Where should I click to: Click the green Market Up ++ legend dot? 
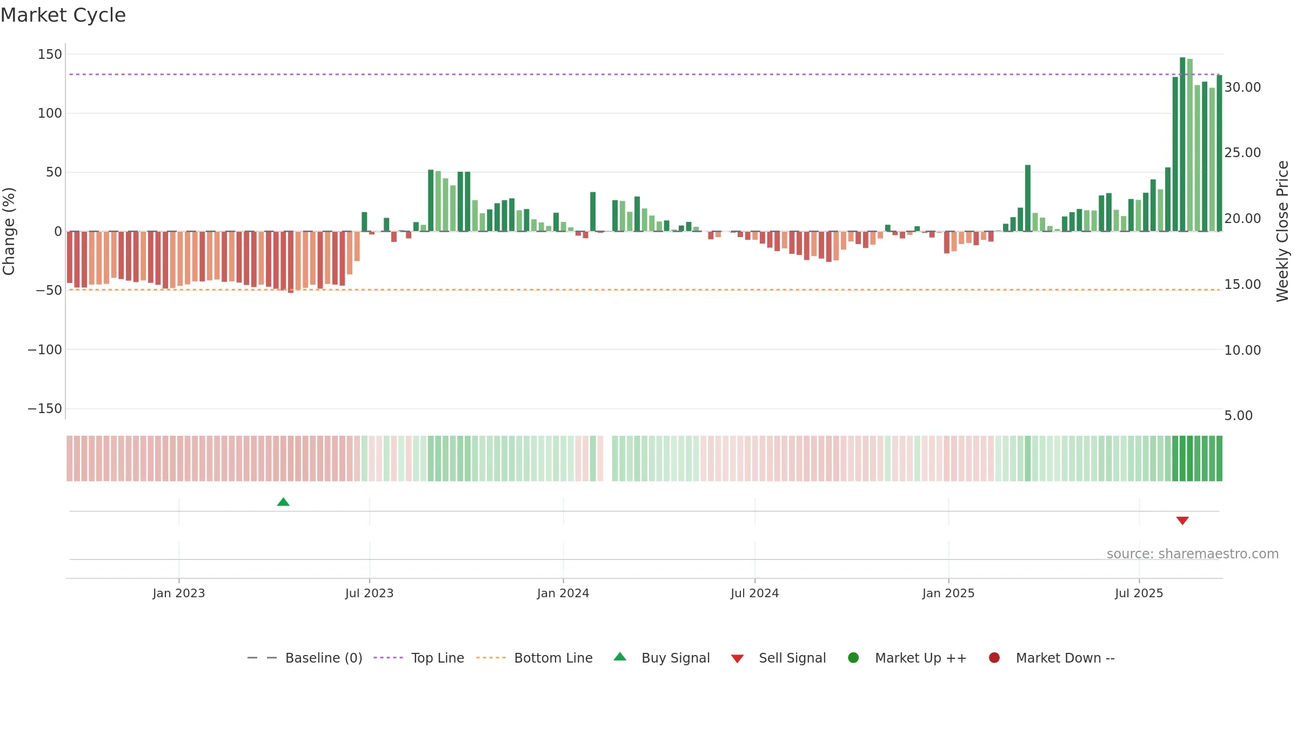pos(853,658)
